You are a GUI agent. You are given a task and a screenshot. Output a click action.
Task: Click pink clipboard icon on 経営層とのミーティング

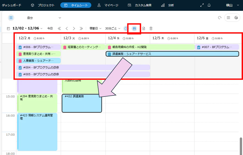(65, 47)
